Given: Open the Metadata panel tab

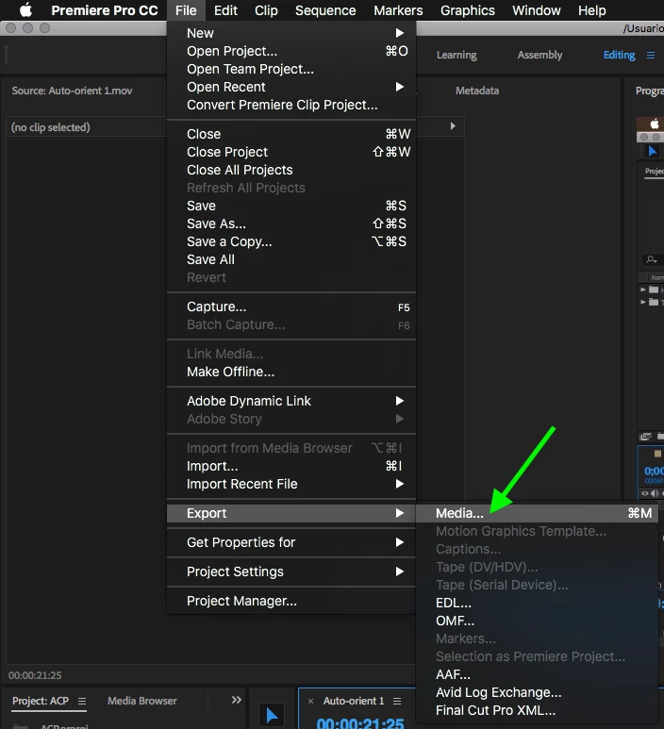Looking at the screenshot, I should pyautogui.click(x=477, y=91).
